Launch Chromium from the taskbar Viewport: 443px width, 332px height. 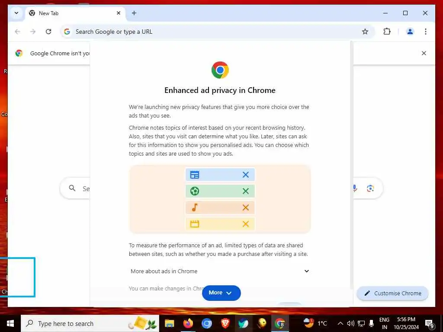(206, 323)
